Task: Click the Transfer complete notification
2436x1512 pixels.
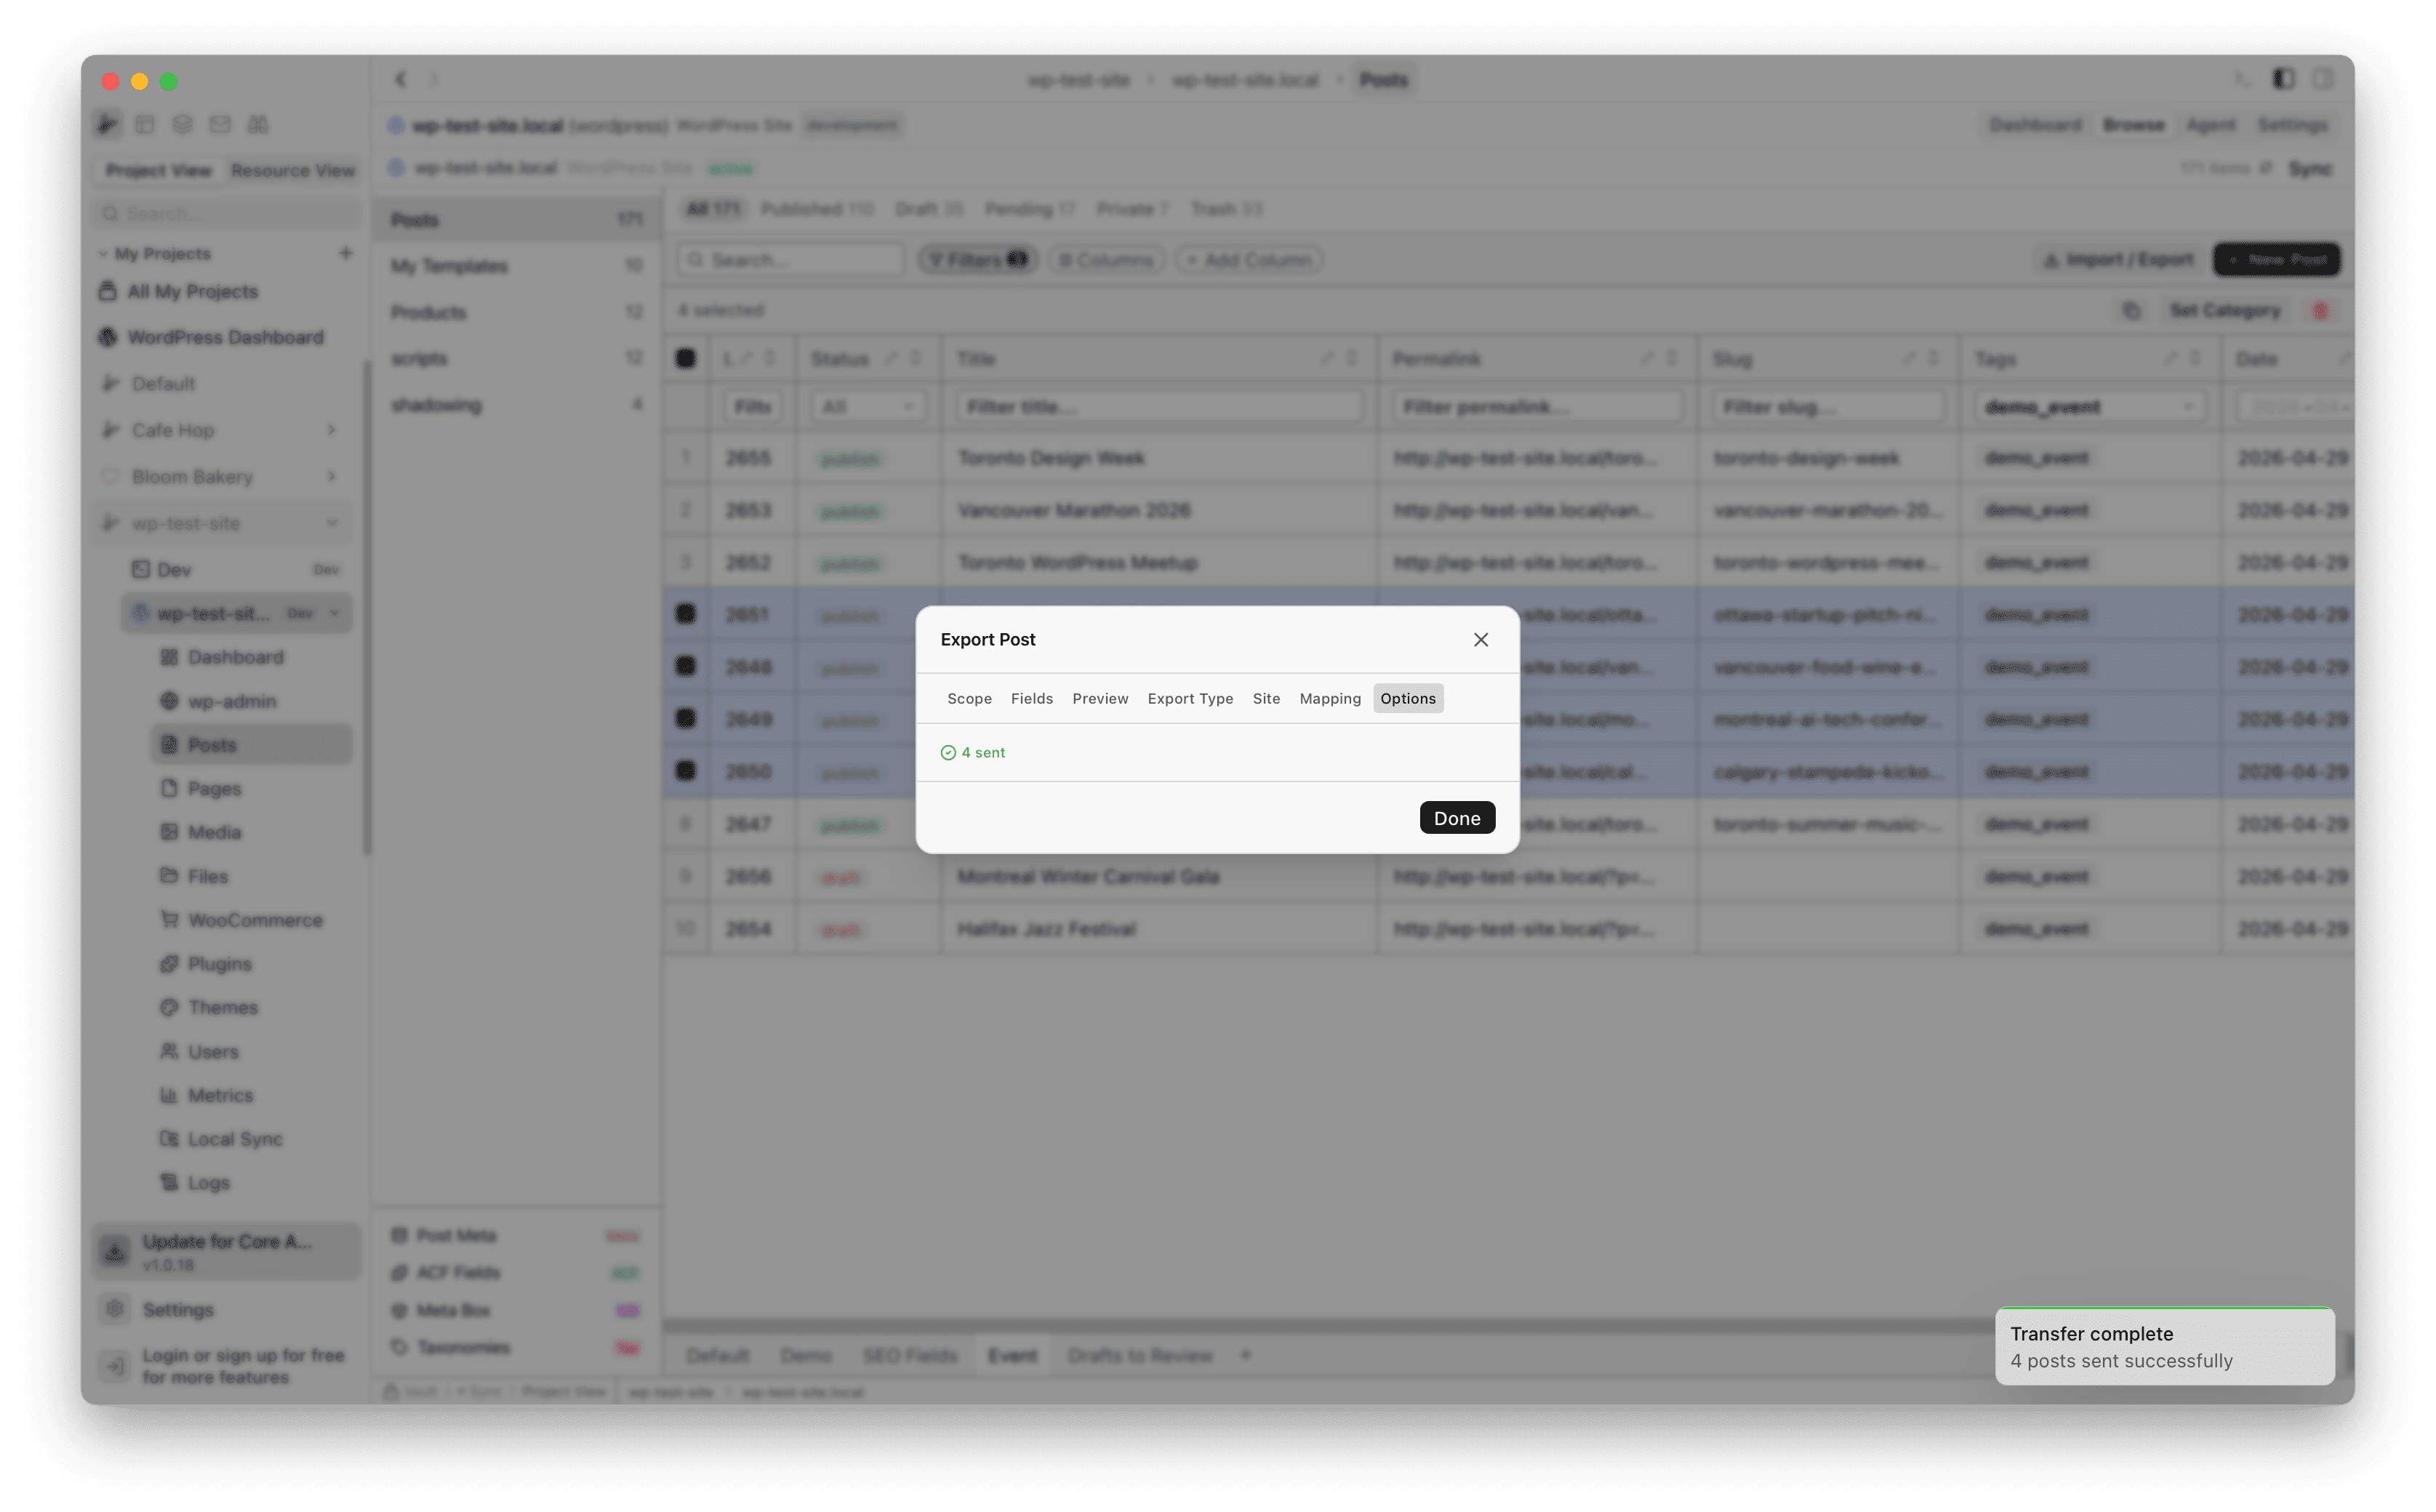Action: coord(2164,1346)
